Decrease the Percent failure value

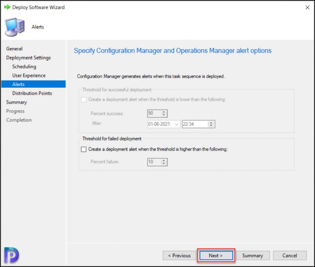pos(164,164)
